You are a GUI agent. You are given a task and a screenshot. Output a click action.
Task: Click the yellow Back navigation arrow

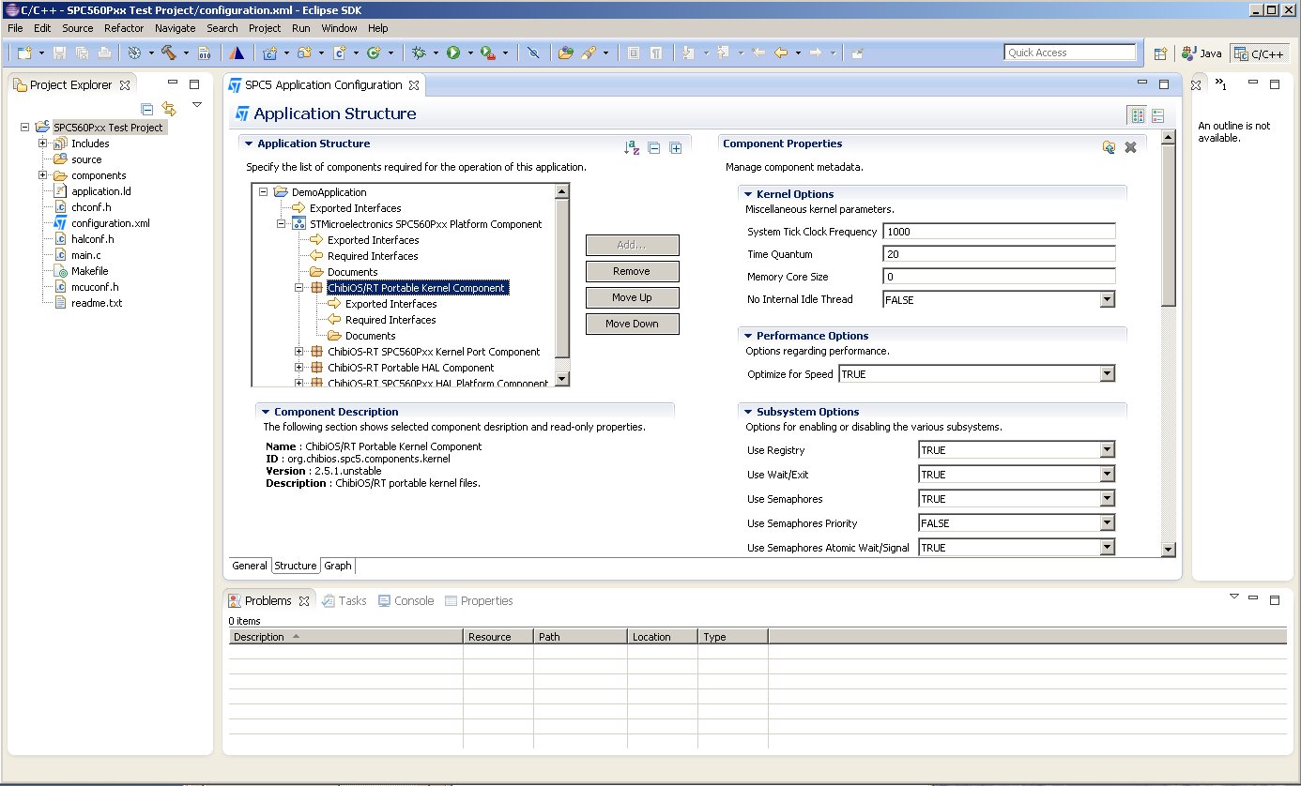780,53
